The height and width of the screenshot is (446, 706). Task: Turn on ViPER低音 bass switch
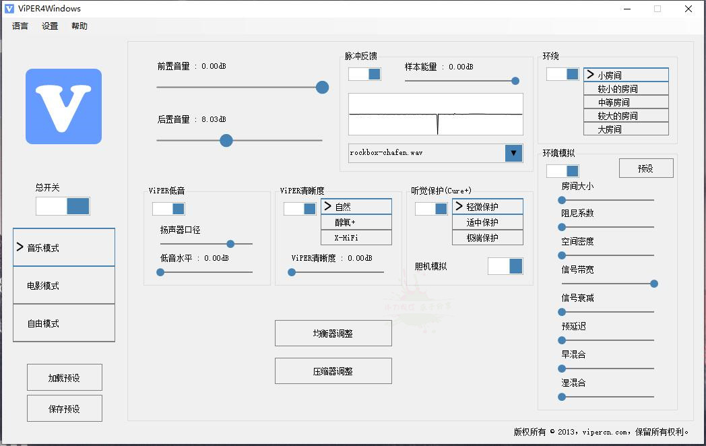[x=168, y=209]
